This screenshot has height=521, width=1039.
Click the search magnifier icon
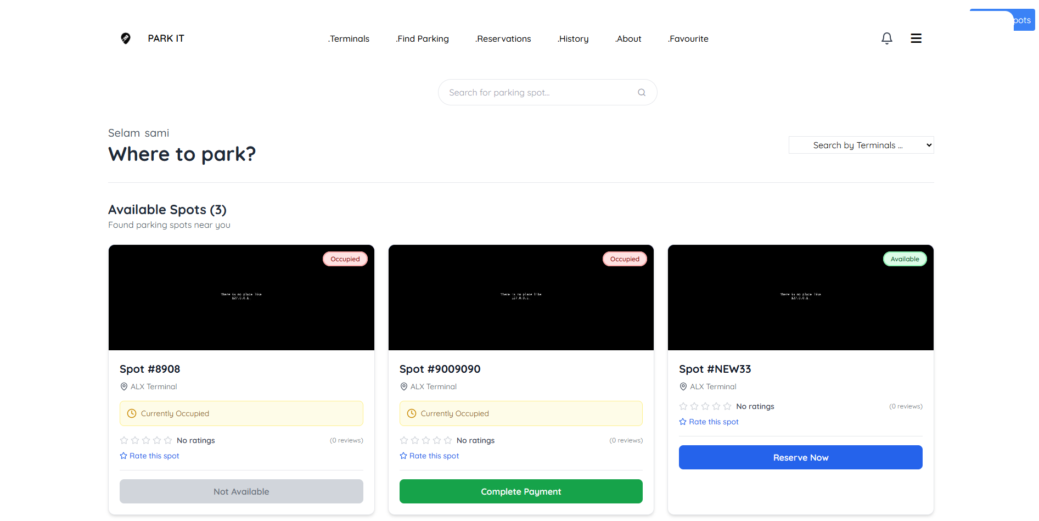pos(642,92)
